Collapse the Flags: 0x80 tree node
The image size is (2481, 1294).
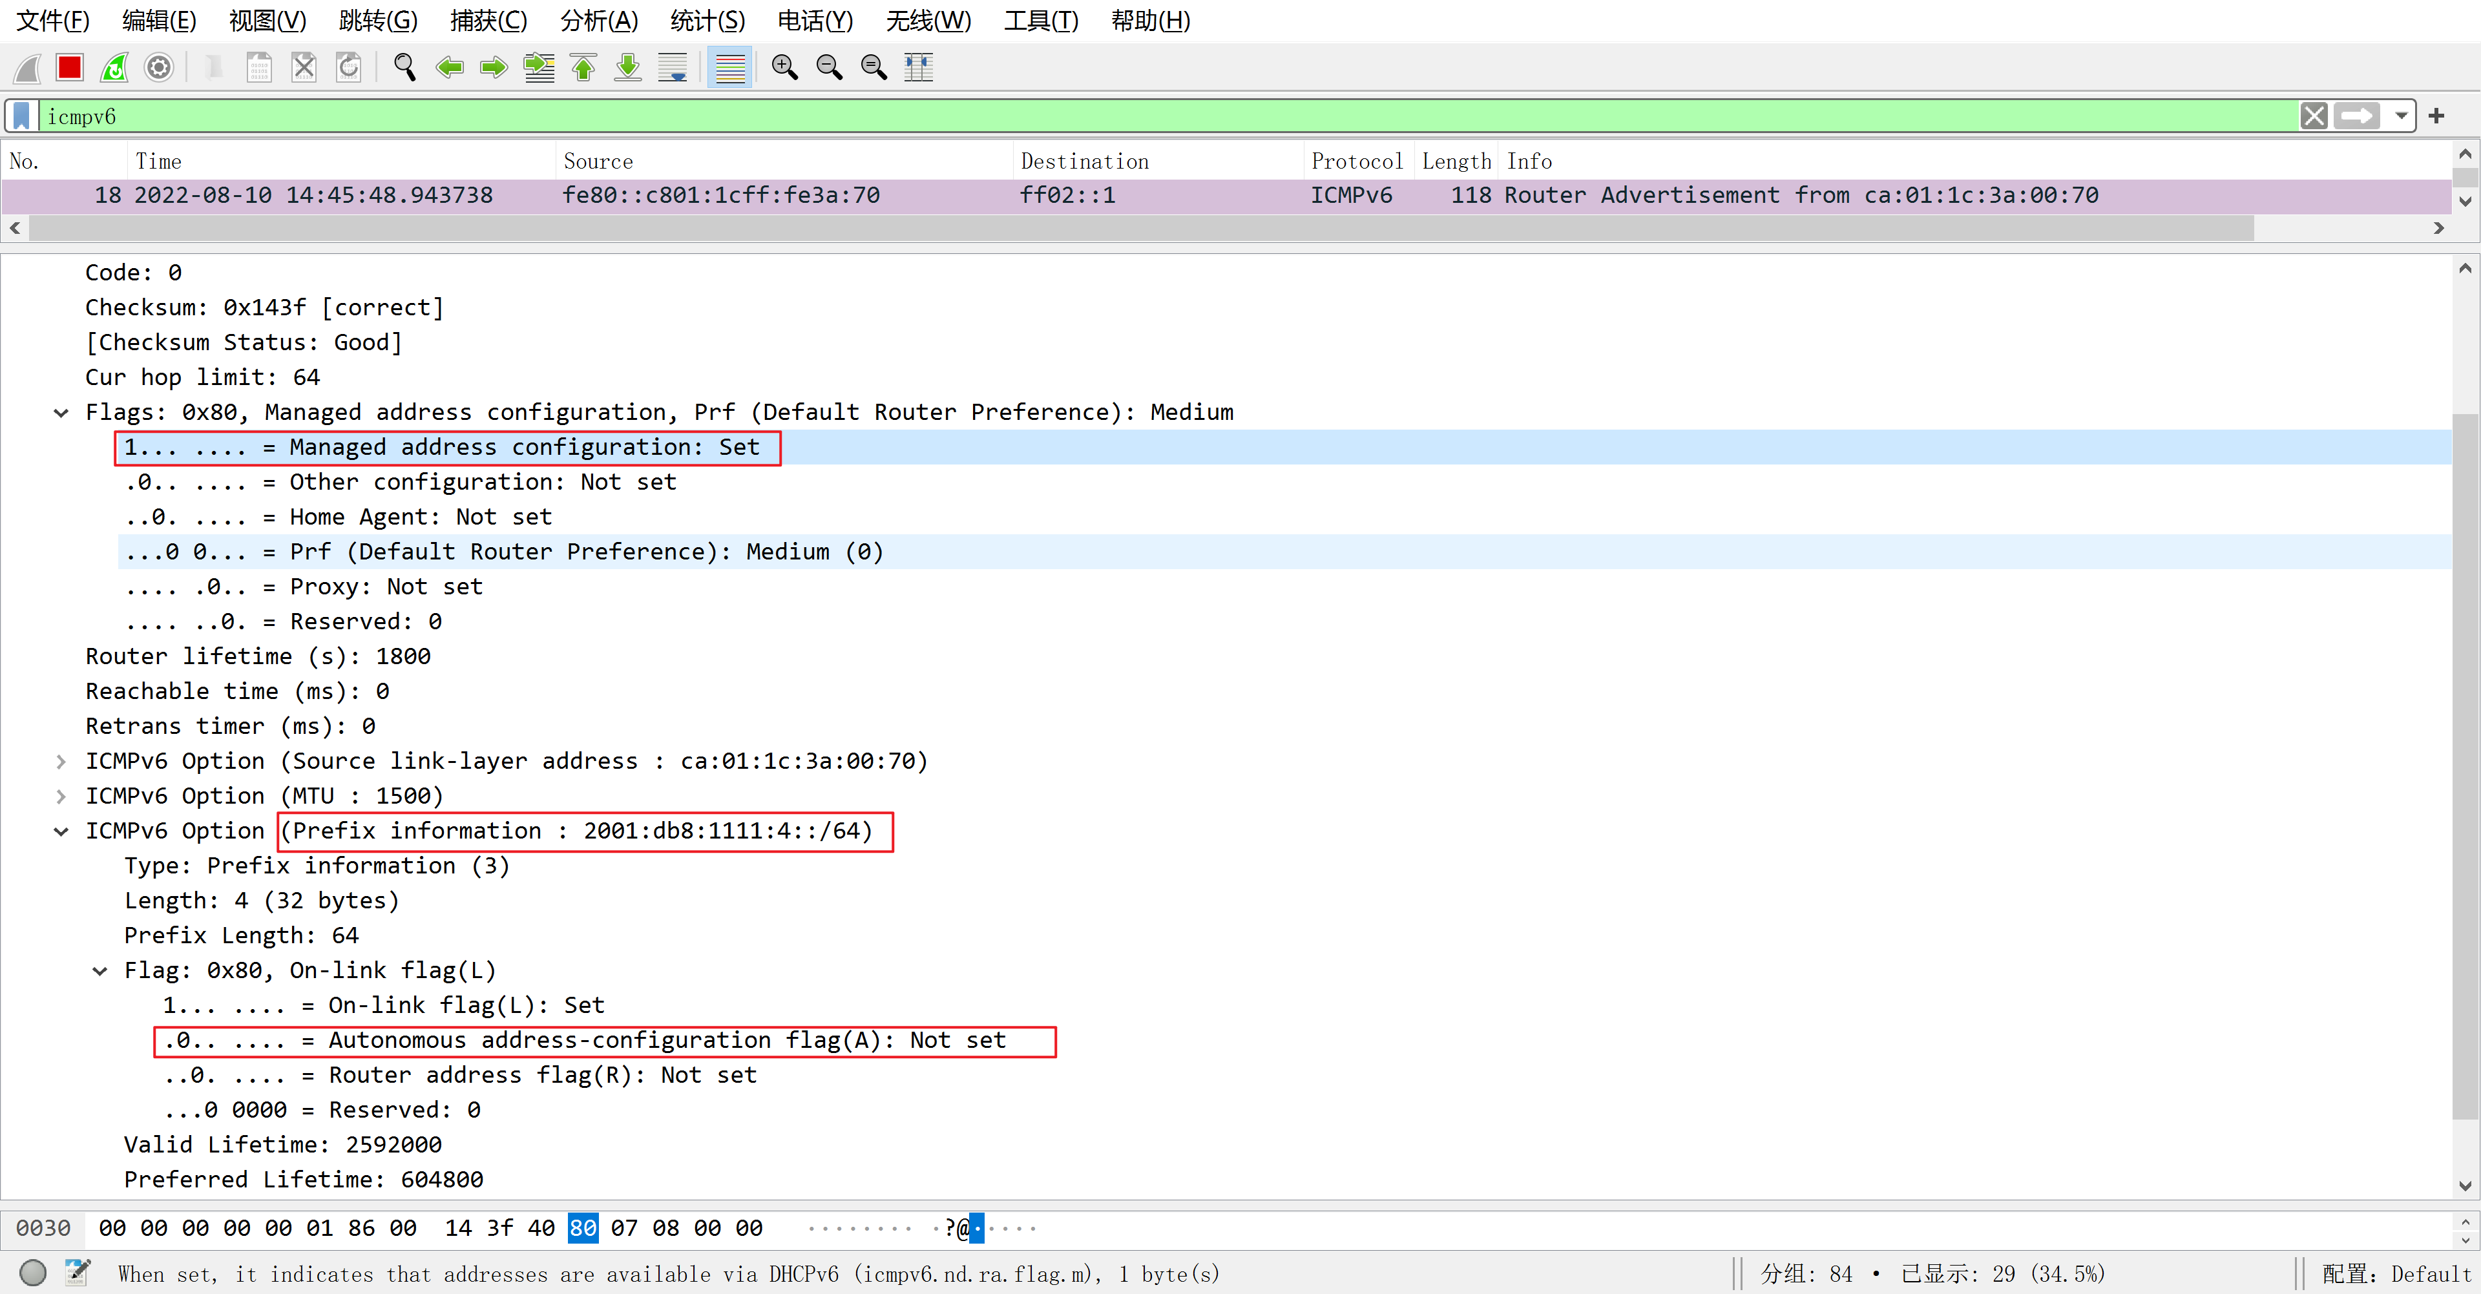pos(61,413)
